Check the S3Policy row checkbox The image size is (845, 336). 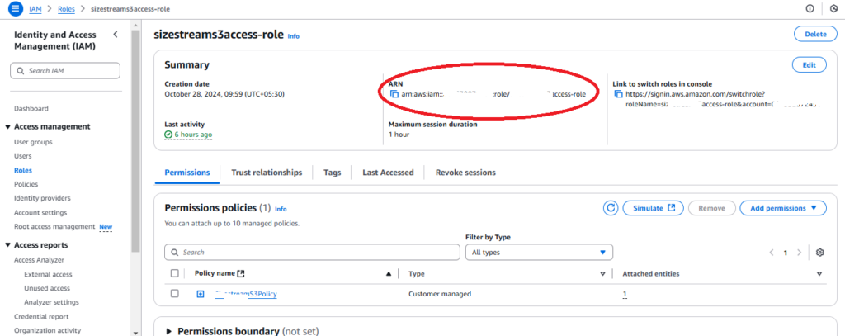pos(175,293)
